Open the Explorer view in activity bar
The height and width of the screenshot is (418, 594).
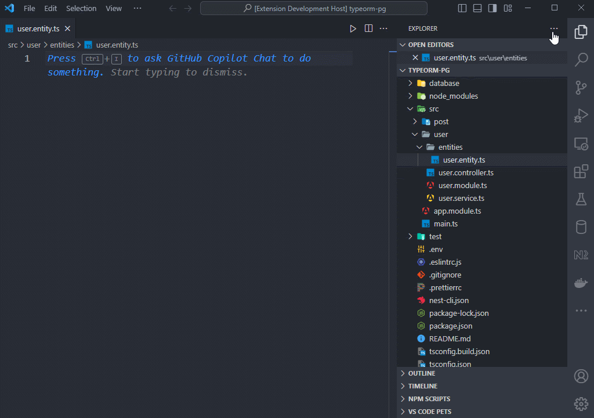pyautogui.click(x=581, y=32)
